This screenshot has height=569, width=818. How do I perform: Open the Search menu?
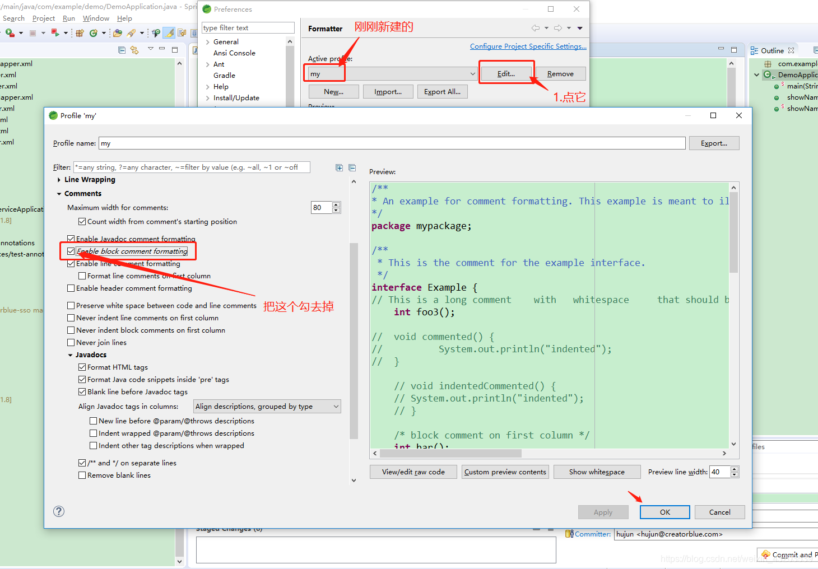(13, 18)
